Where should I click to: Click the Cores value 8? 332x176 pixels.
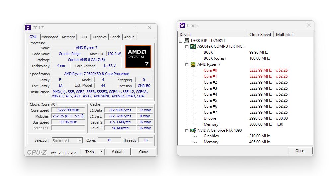[109, 140]
